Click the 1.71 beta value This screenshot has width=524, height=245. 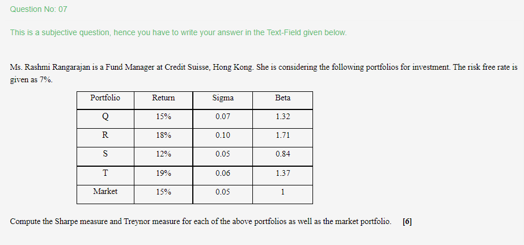pos(283,136)
